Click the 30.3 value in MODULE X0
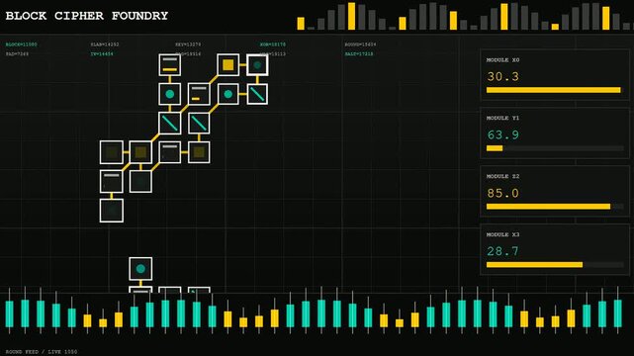Screen dimensions: 634x356 tap(502, 76)
